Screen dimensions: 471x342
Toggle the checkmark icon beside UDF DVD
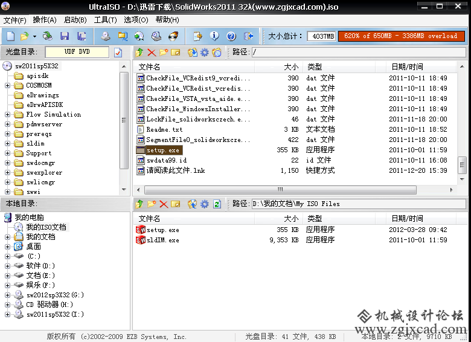coord(118,53)
